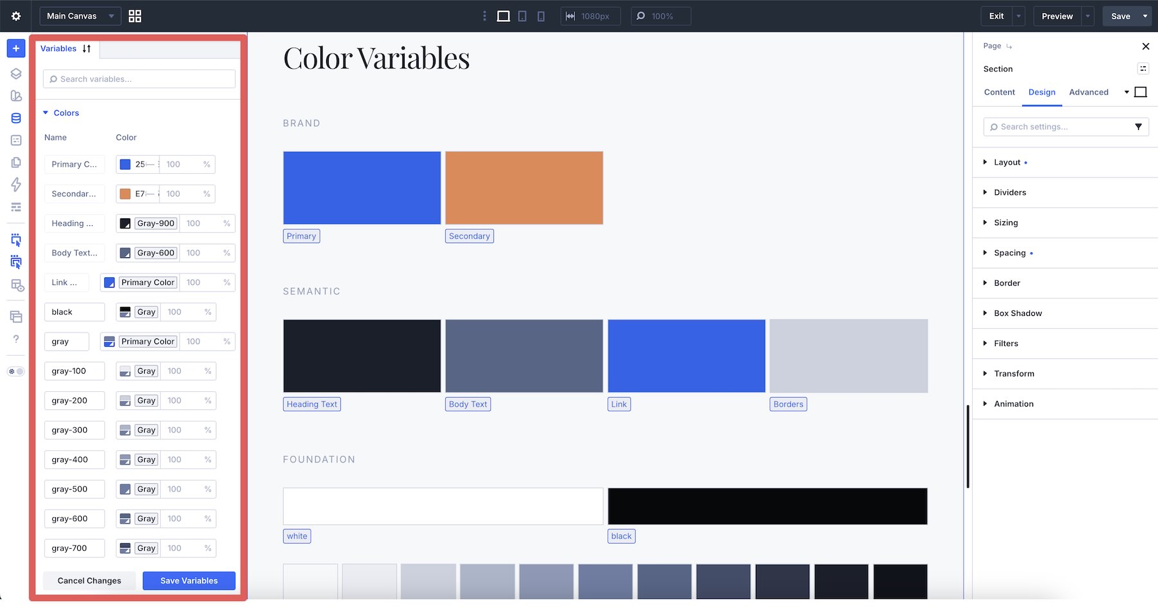Switch to the Design tab
This screenshot has height=608, width=1158.
(1042, 92)
